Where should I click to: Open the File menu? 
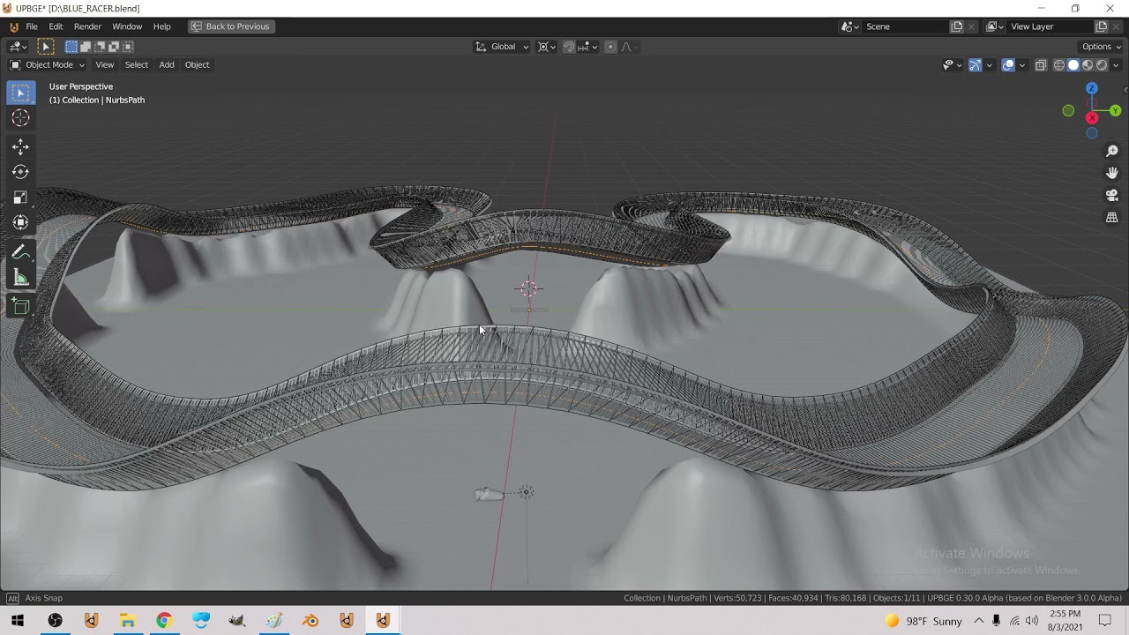(32, 26)
